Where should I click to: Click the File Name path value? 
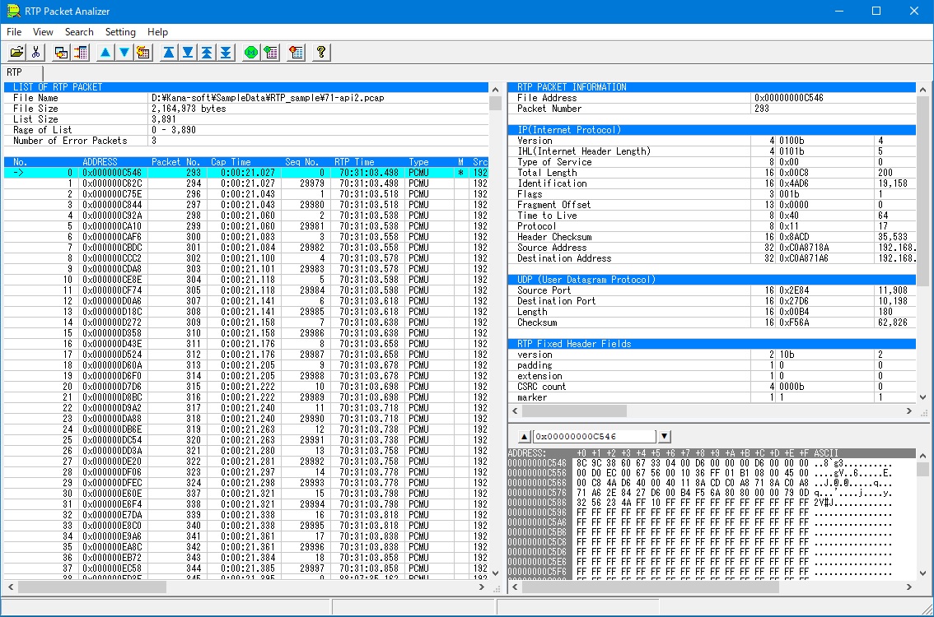pos(268,98)
